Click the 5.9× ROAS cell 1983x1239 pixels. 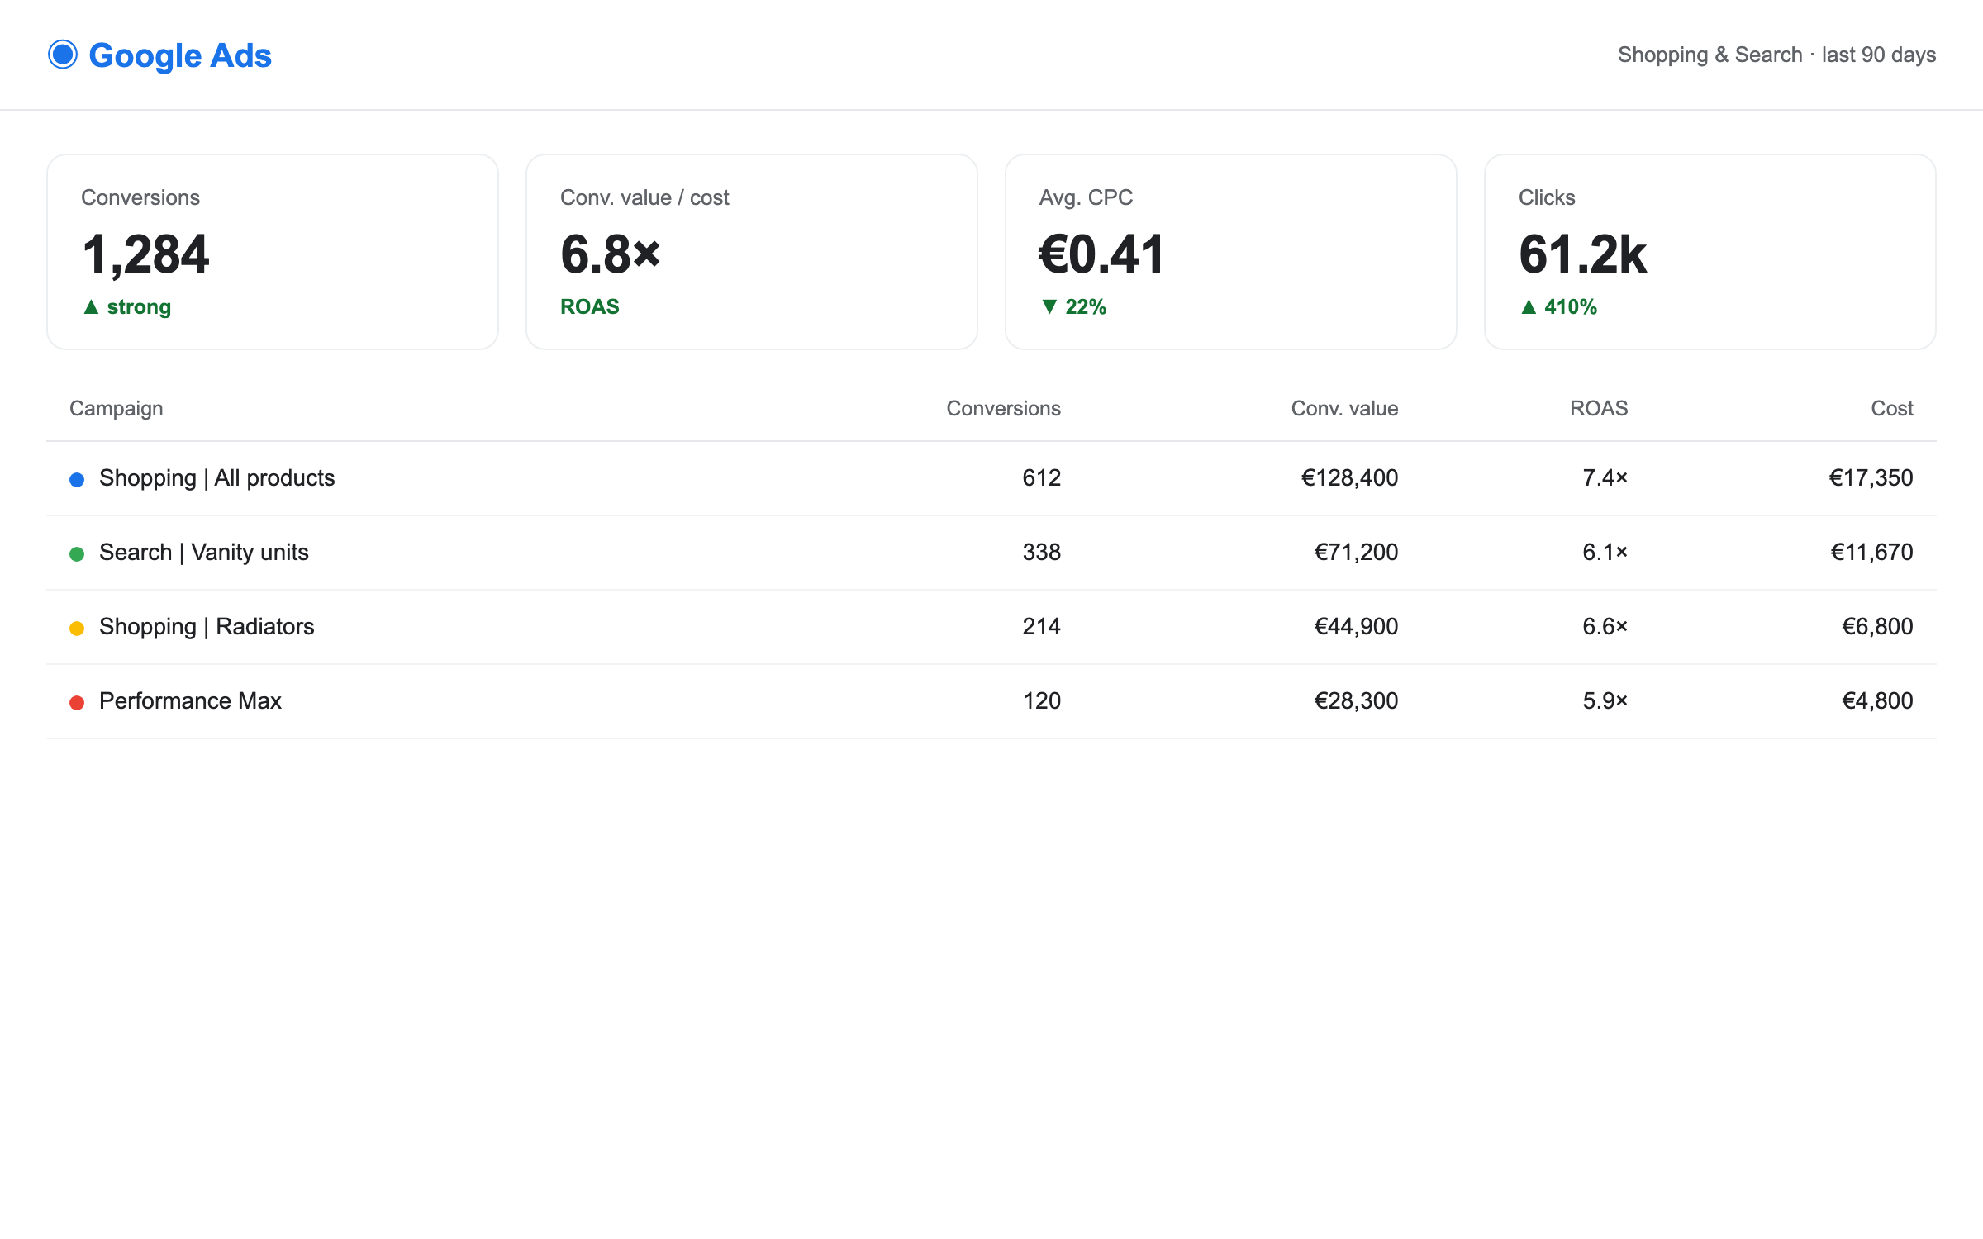point(1605,700)
